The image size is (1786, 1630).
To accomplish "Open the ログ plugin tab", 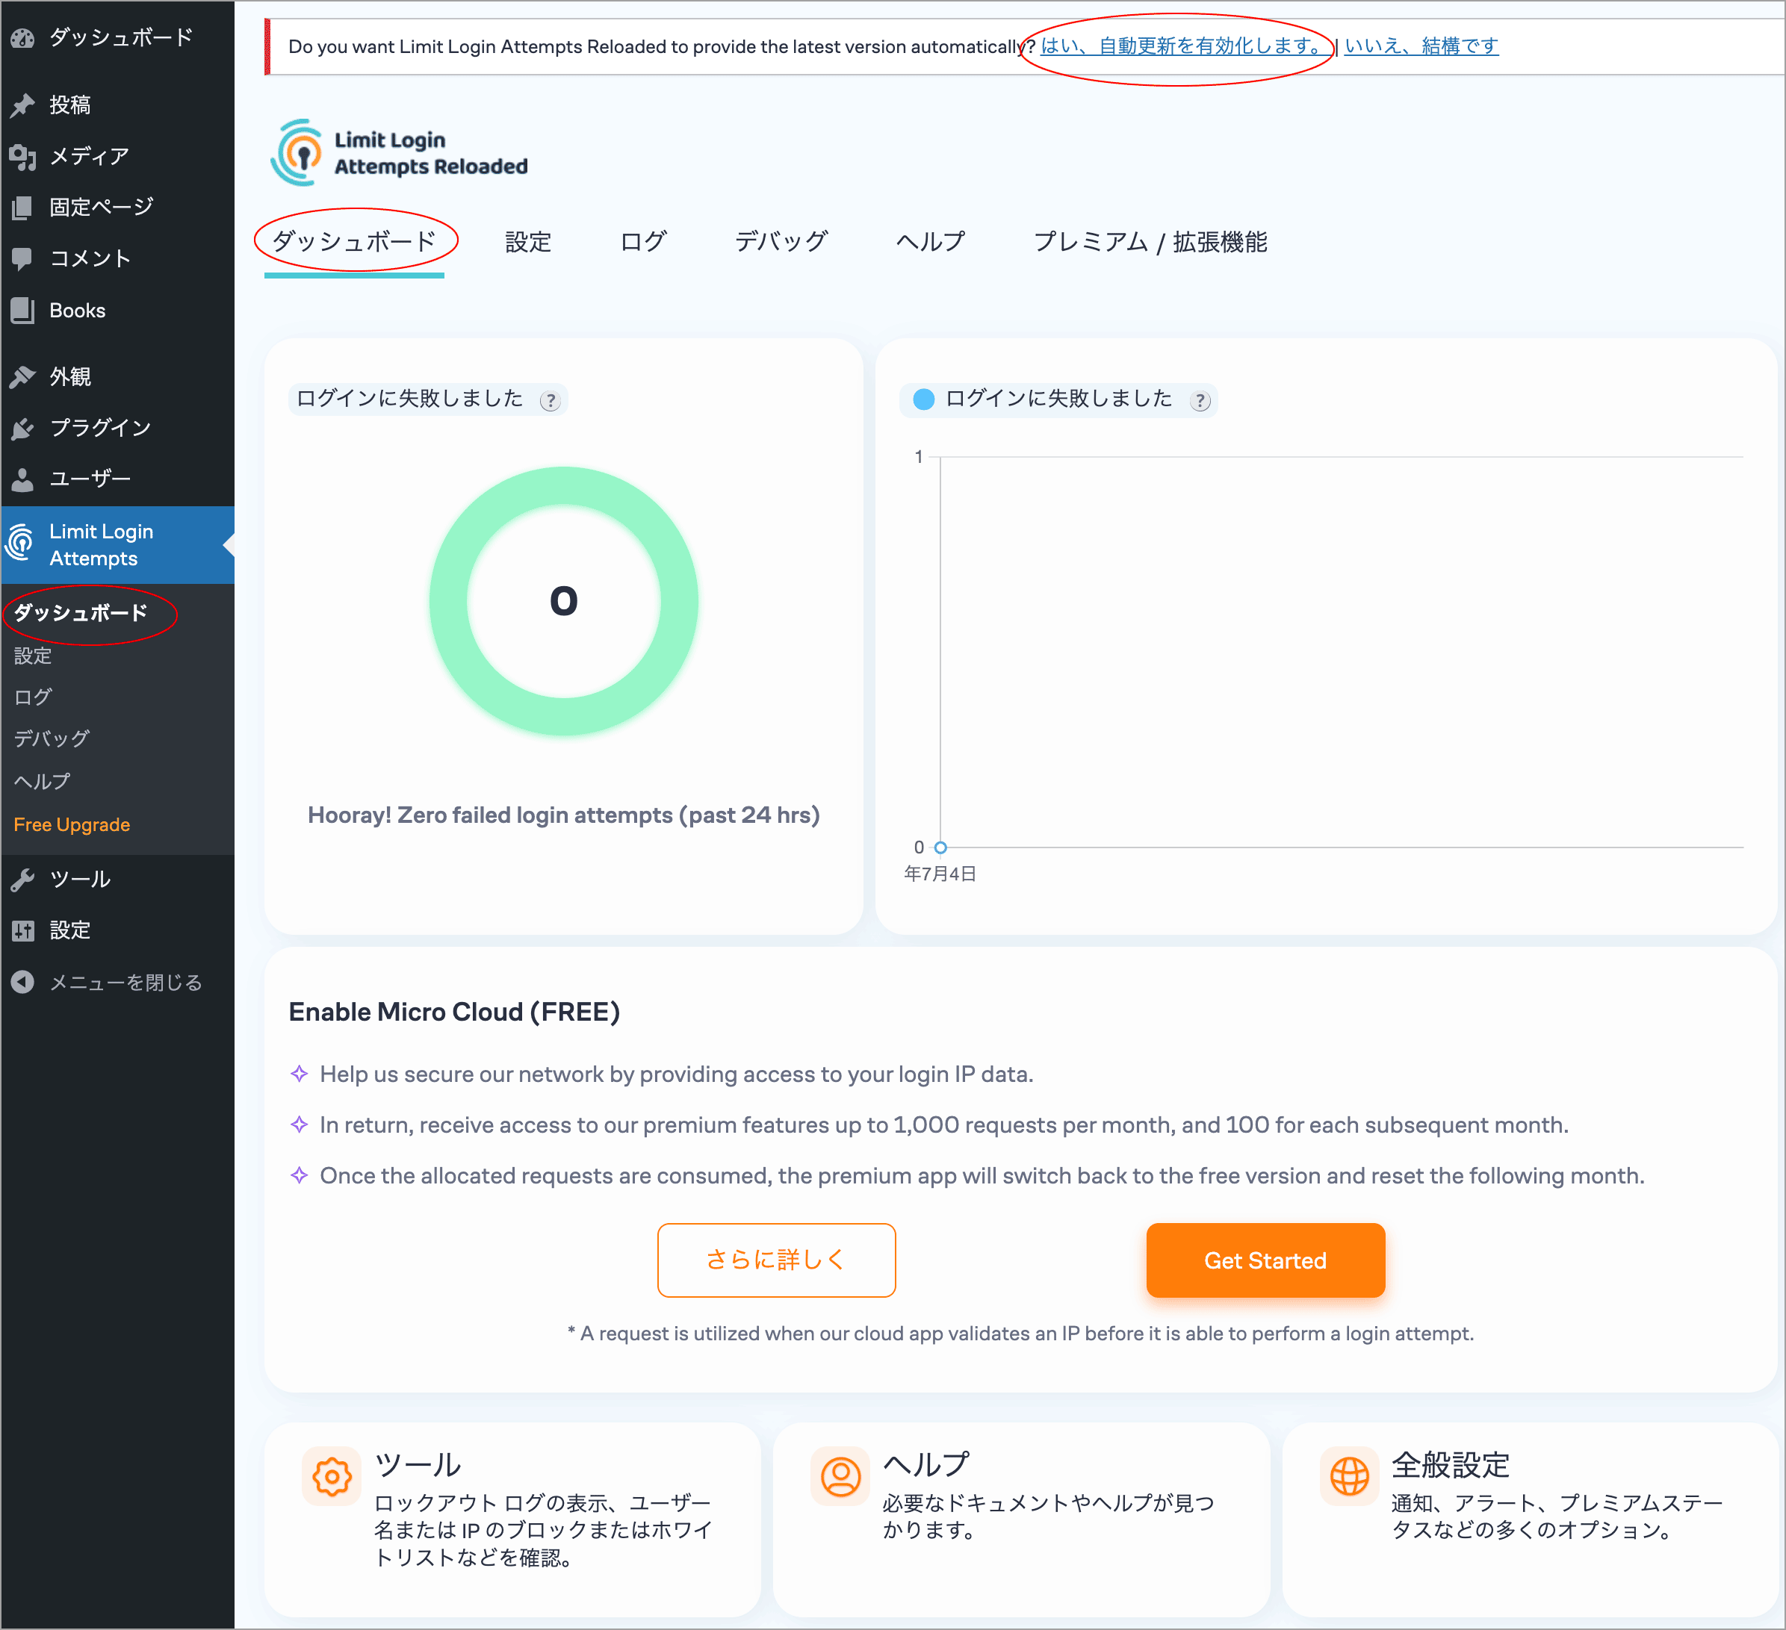I will (x=643, y=242).
